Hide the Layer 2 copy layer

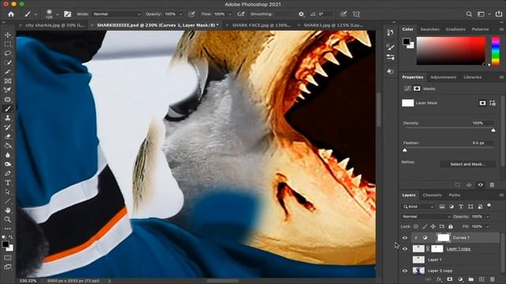pyautogui.click(x=405, y=271)
